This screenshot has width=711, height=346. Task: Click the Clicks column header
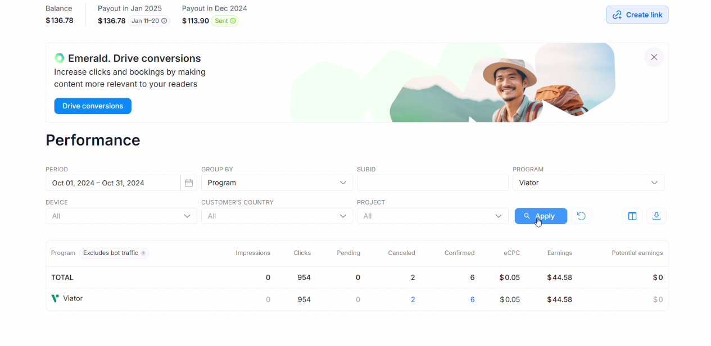302,253
